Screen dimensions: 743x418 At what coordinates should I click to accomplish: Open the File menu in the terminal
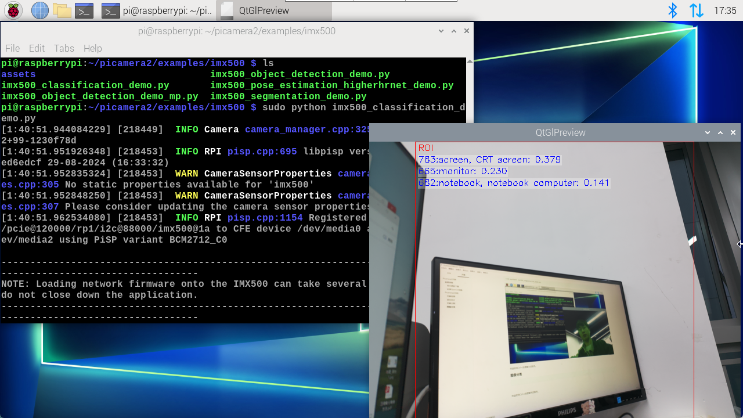pos(12,48)
